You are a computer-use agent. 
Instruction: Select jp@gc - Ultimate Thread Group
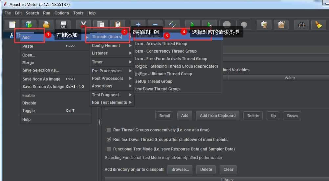[x=178, y=74]
